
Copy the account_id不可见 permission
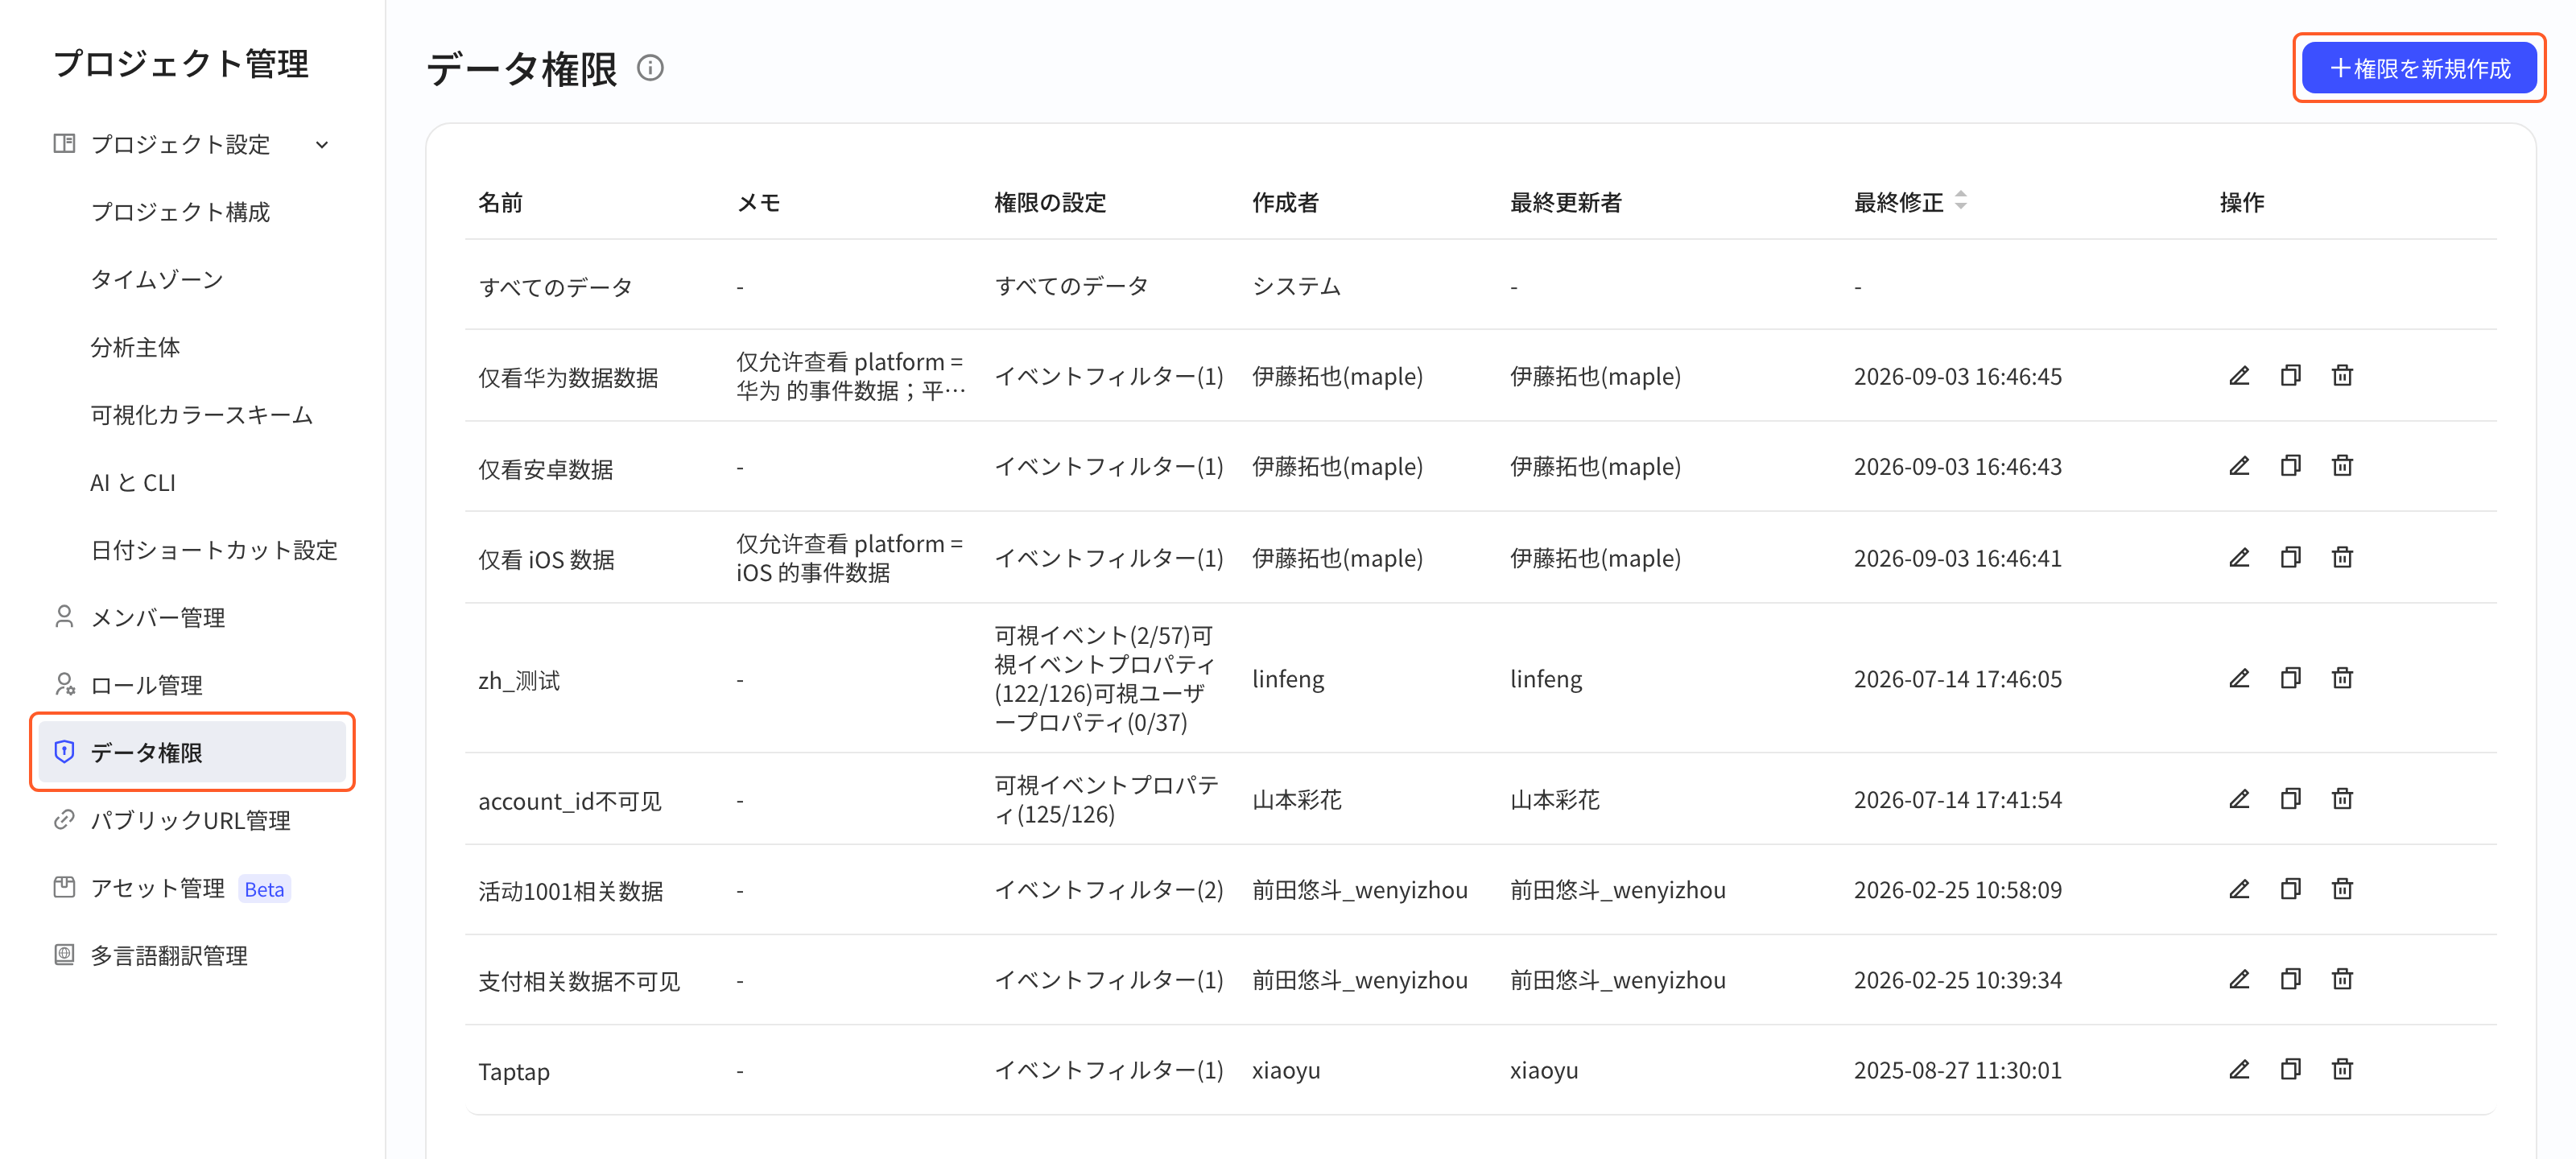click(2291, 799)
